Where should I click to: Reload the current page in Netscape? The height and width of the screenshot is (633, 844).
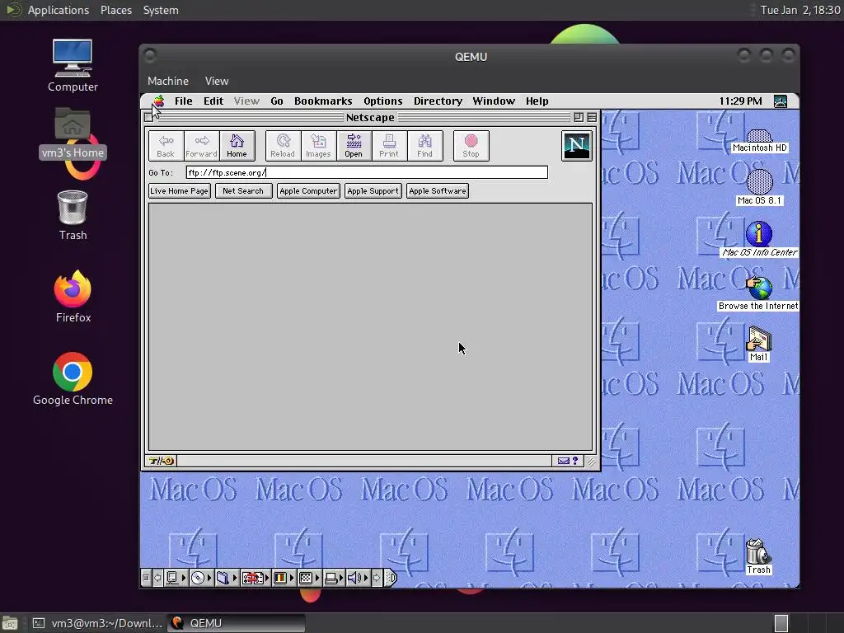[x=283, y=146]
